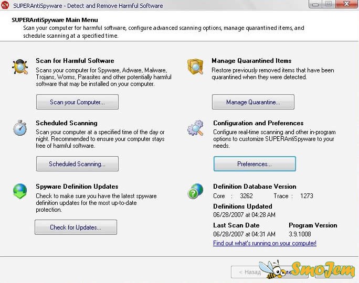Click the Trace value 1273
The width and height of the screenshot is (359, 283).
(x=307, y=196)
